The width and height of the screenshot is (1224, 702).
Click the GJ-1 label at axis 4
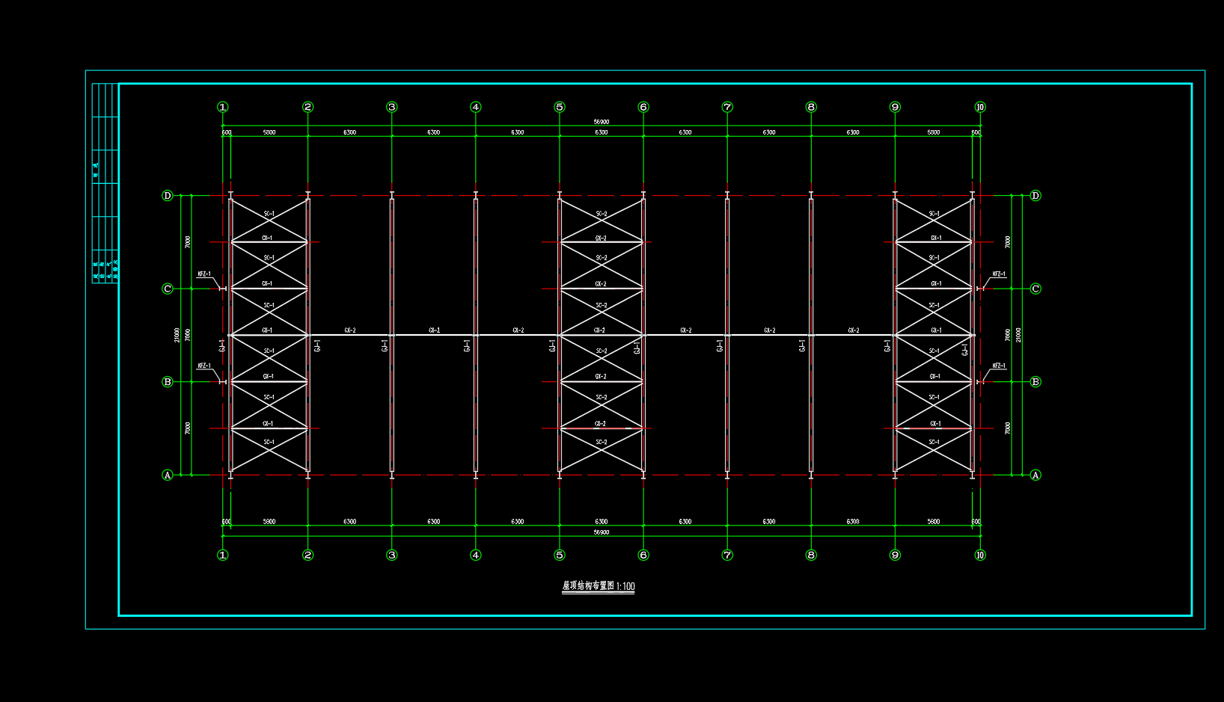click(x=467, y=346)
